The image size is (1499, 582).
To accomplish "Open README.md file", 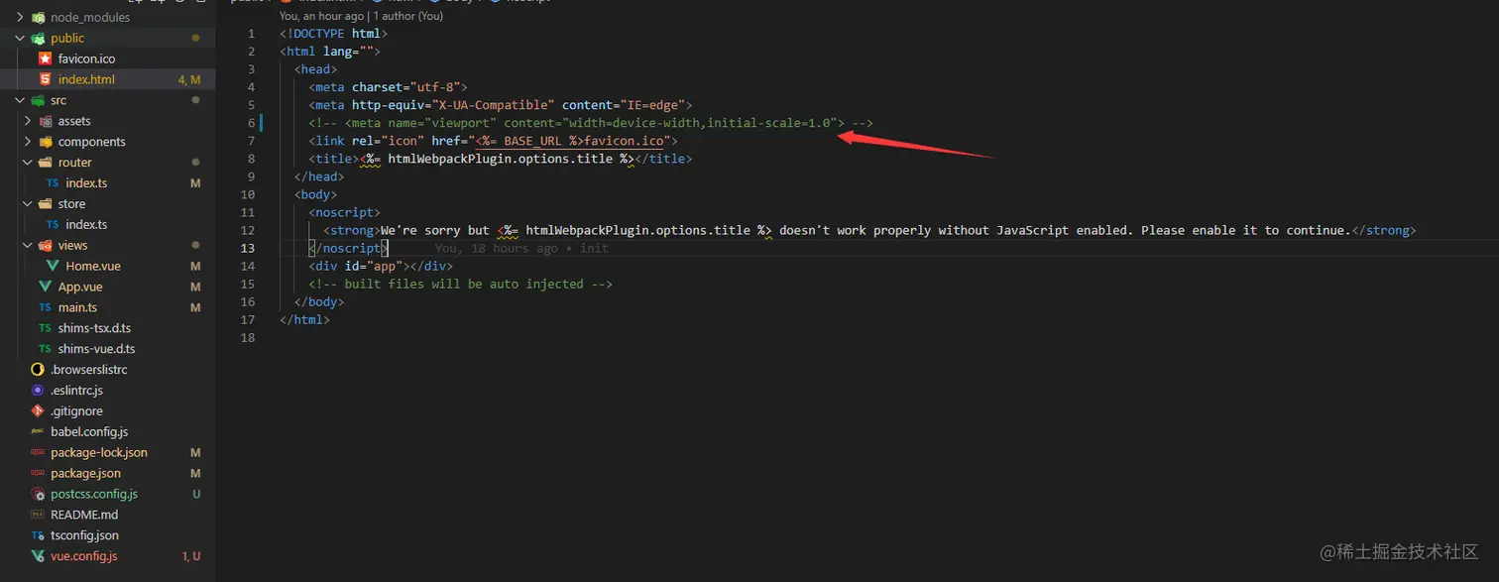I will click(x=85, y=515).
